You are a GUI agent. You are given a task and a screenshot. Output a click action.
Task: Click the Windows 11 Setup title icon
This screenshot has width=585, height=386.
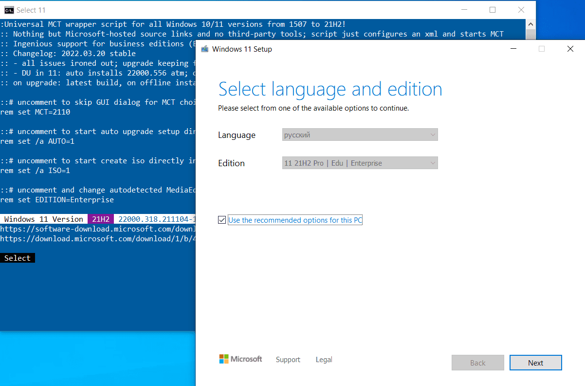point(204,49)
